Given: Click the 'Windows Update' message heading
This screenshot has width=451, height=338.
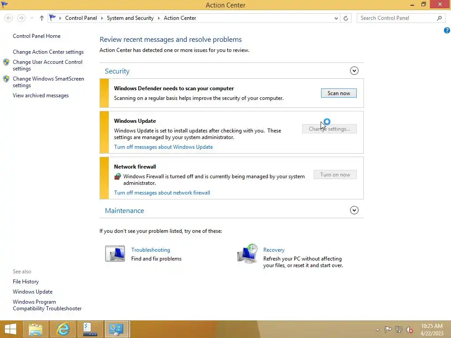Looking at the screenshot, I should (135, 121).
